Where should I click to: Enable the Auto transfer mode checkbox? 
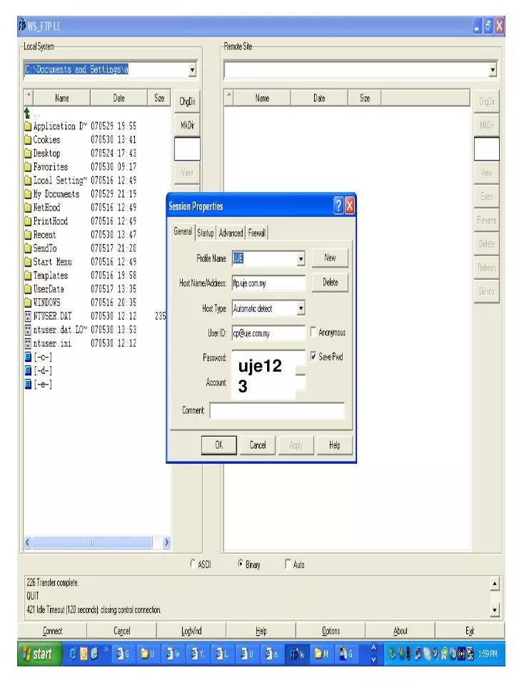click(x=288, y=564)
